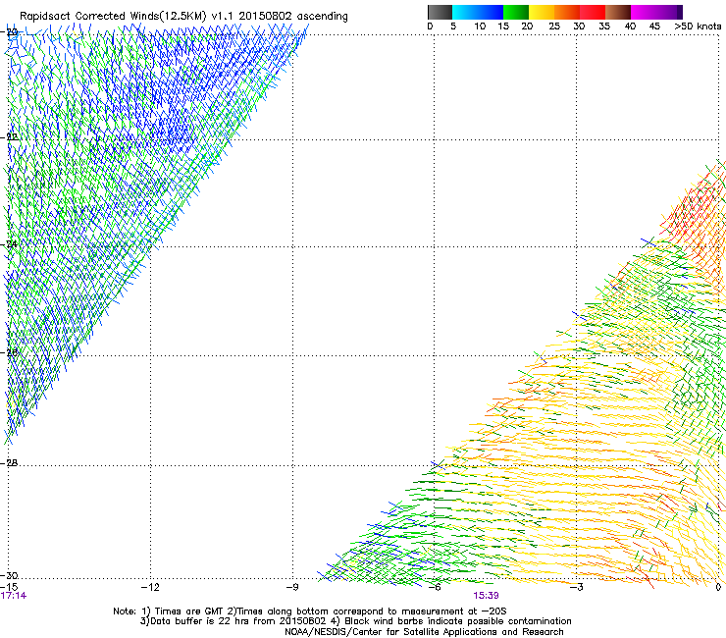Click the longitude label 0
The width and height of the screenshot is (726, 638).
718,587
